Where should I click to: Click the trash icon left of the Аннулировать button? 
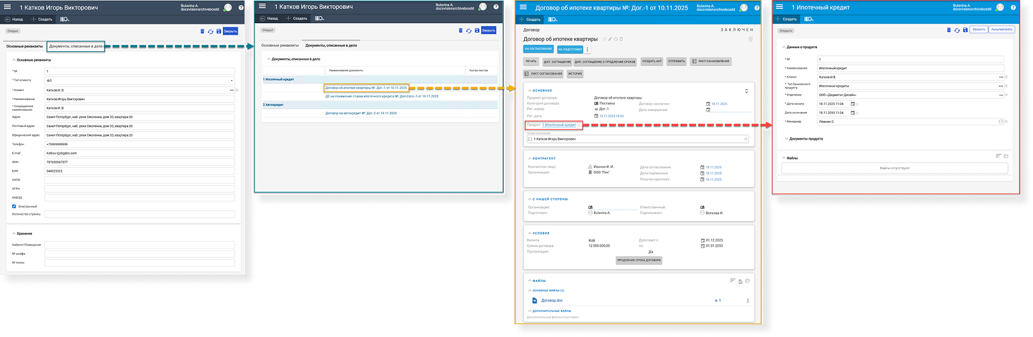click(x=949, y=30)
